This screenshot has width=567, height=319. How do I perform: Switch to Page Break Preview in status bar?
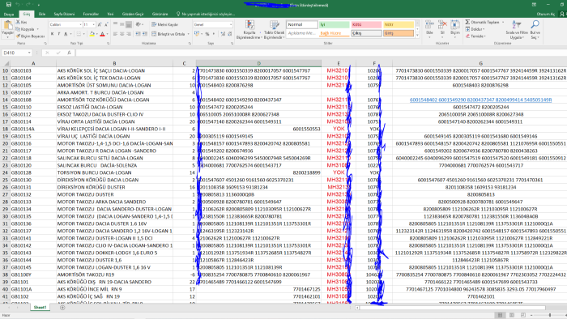point(523,315)
